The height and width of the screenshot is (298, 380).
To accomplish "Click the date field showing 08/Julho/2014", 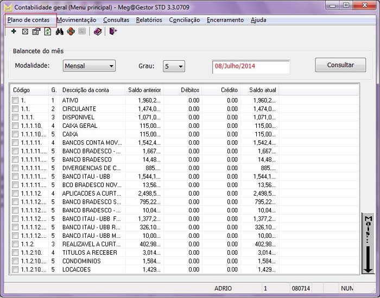I will coord(251,67).
